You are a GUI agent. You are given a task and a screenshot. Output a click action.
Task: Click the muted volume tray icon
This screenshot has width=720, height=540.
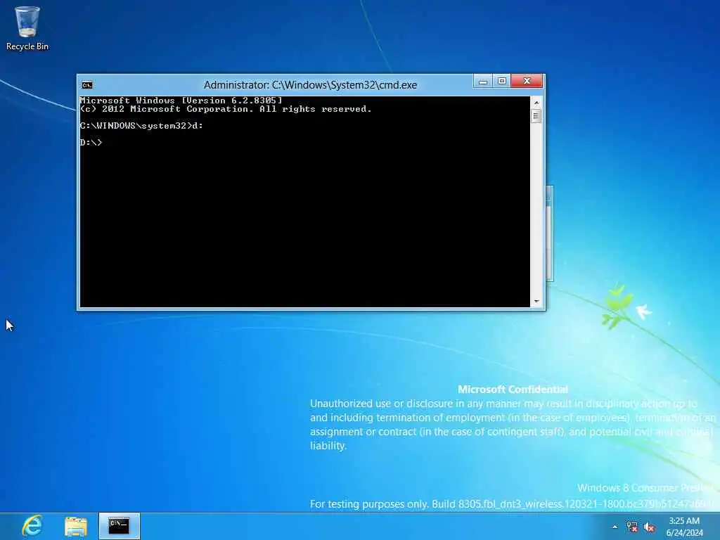tap(649, 527)
